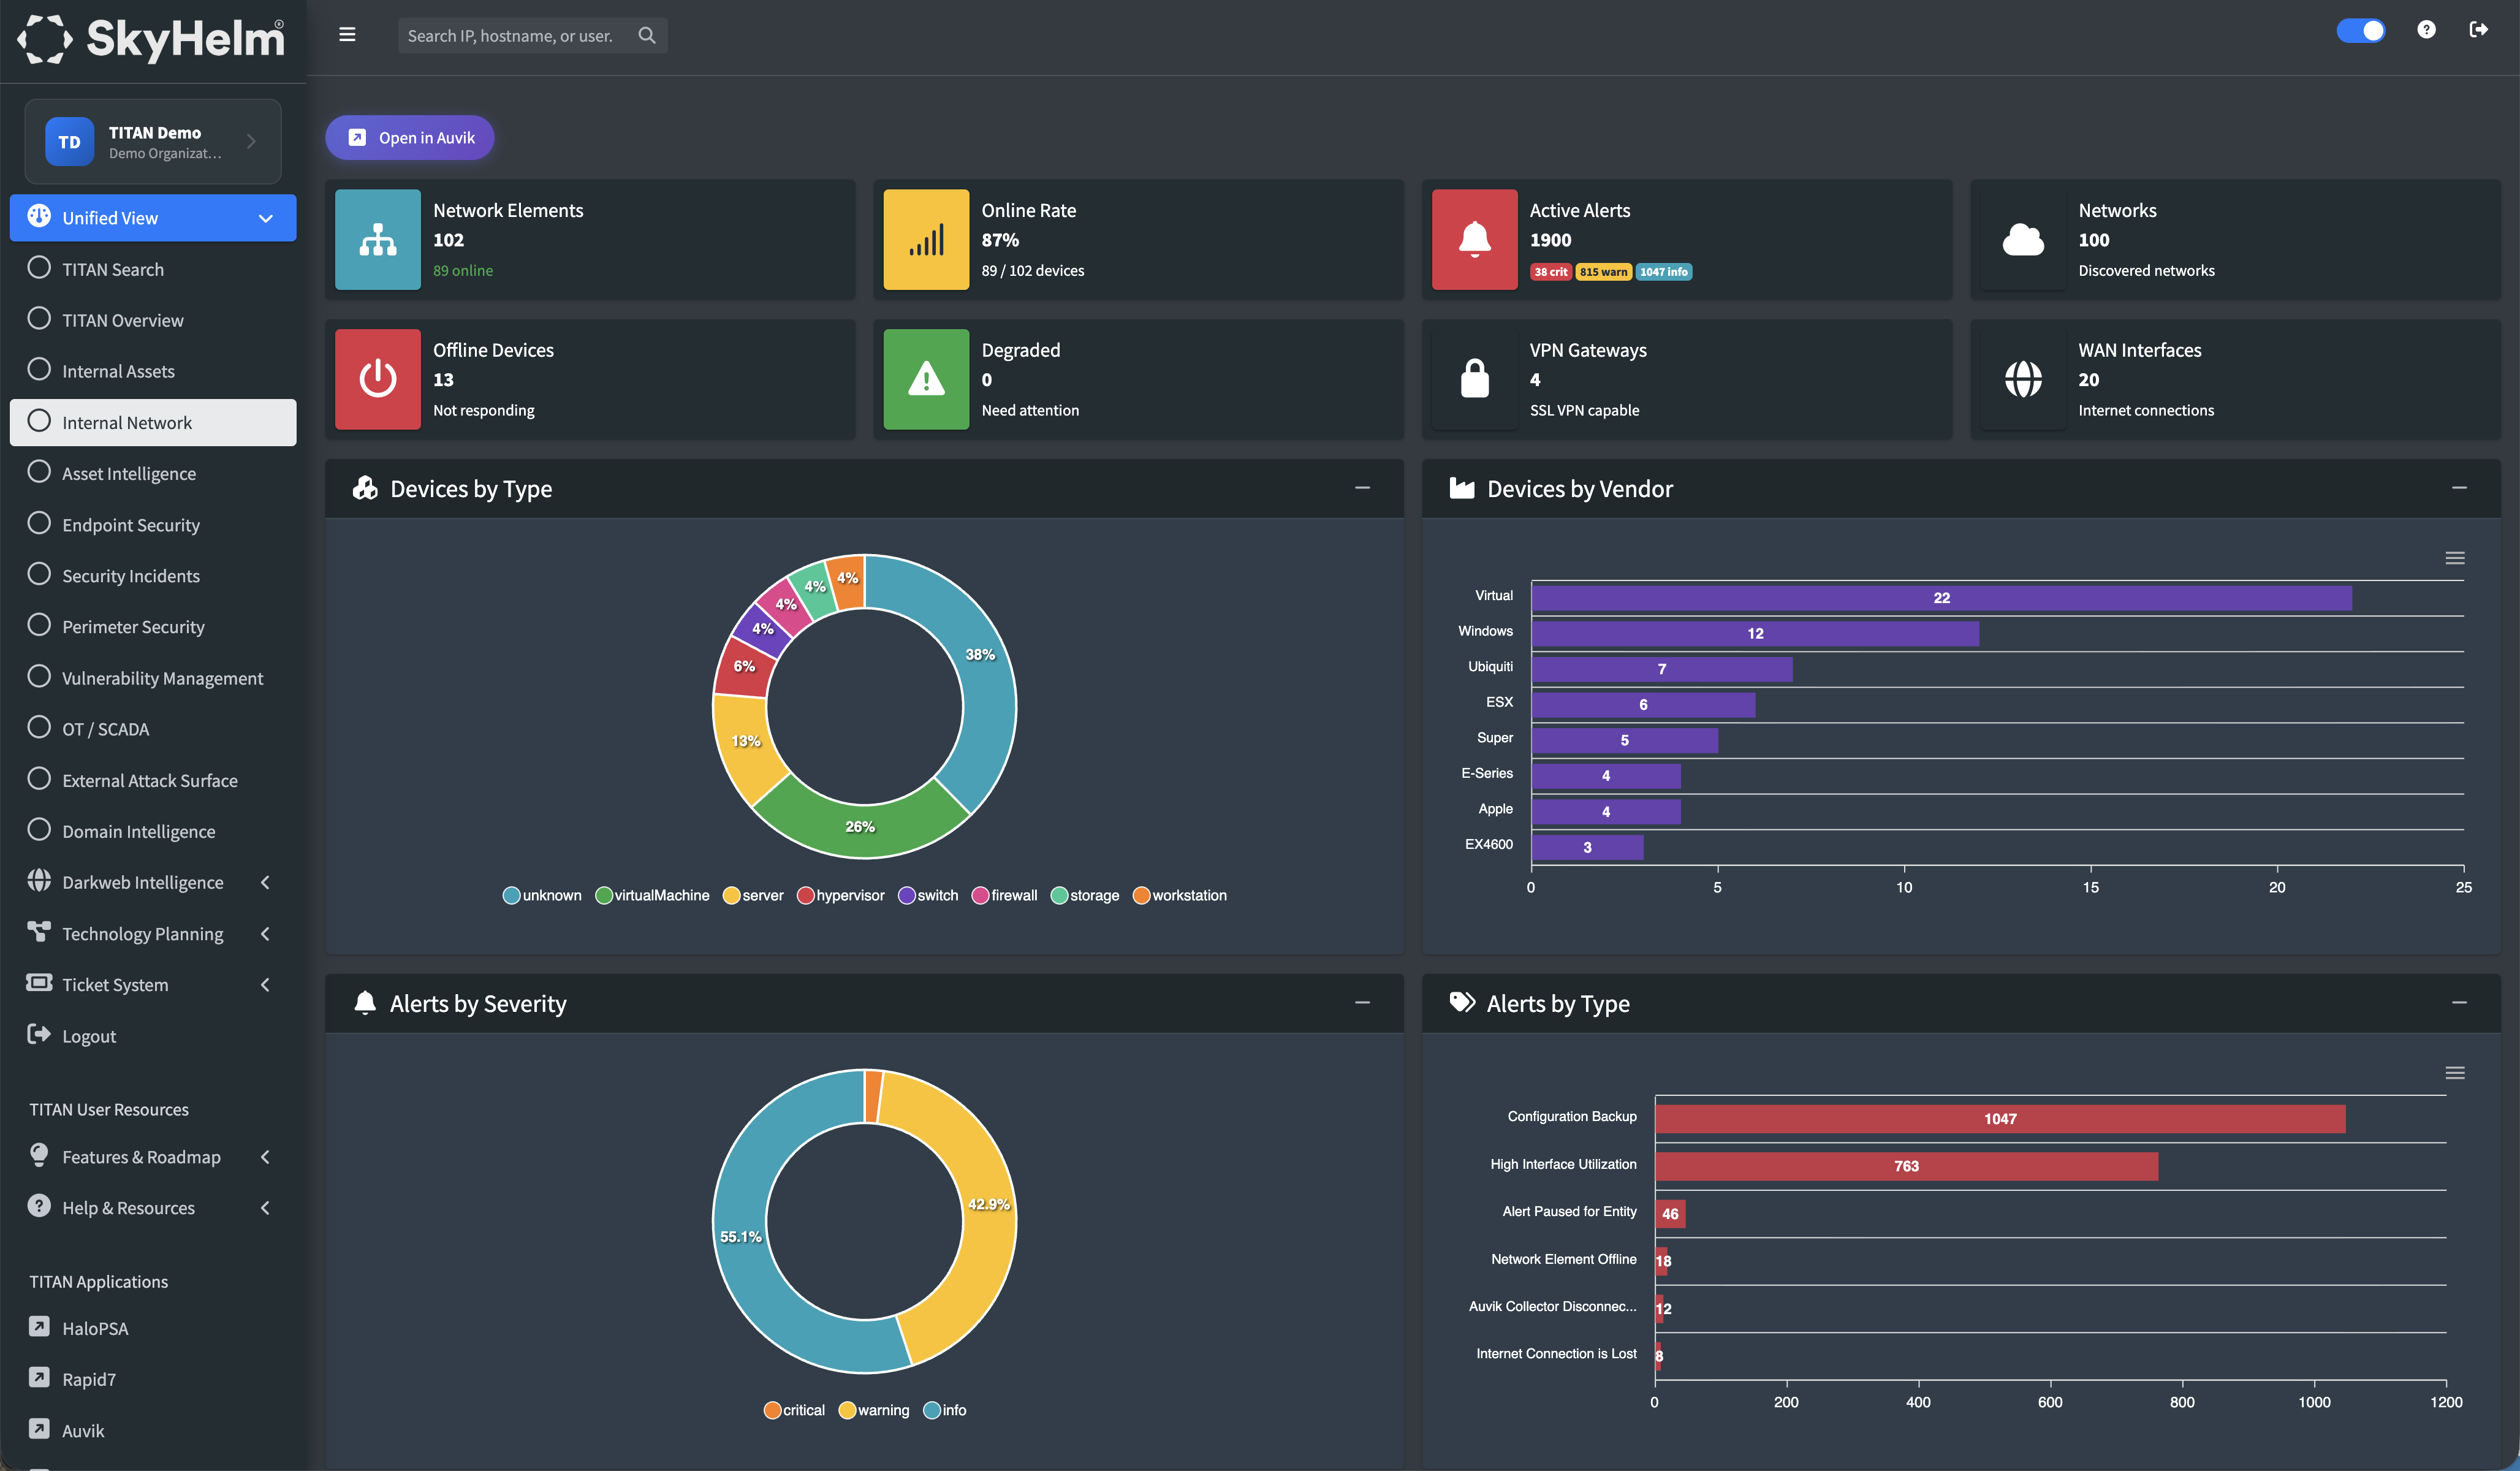
Task: Collapse the Unified View menu
Action: point(153,217)
